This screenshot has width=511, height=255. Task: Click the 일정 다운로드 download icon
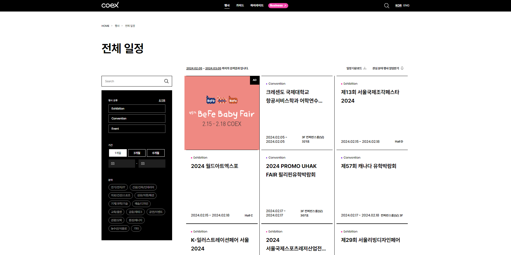point(365,68)
